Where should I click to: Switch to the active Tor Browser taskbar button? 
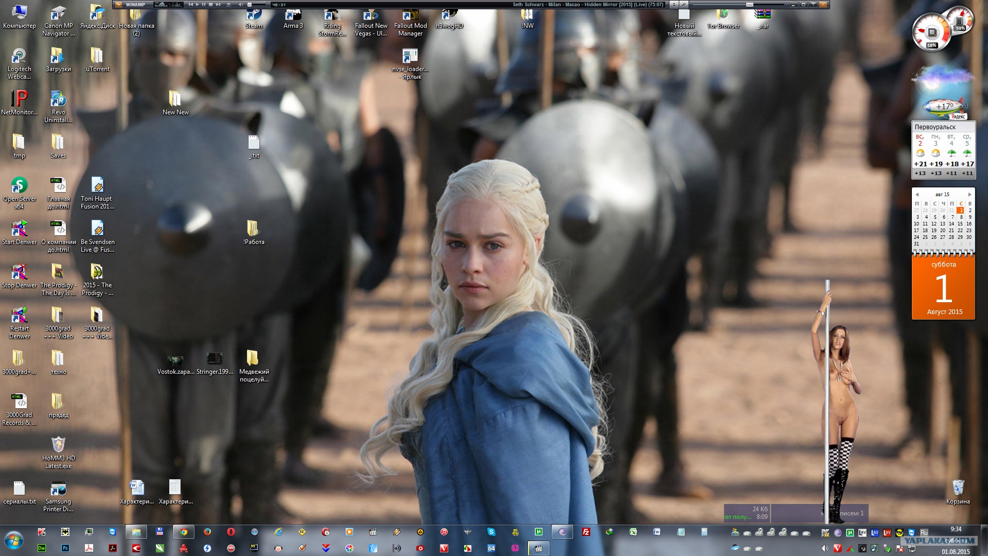[x=562, y=532]
